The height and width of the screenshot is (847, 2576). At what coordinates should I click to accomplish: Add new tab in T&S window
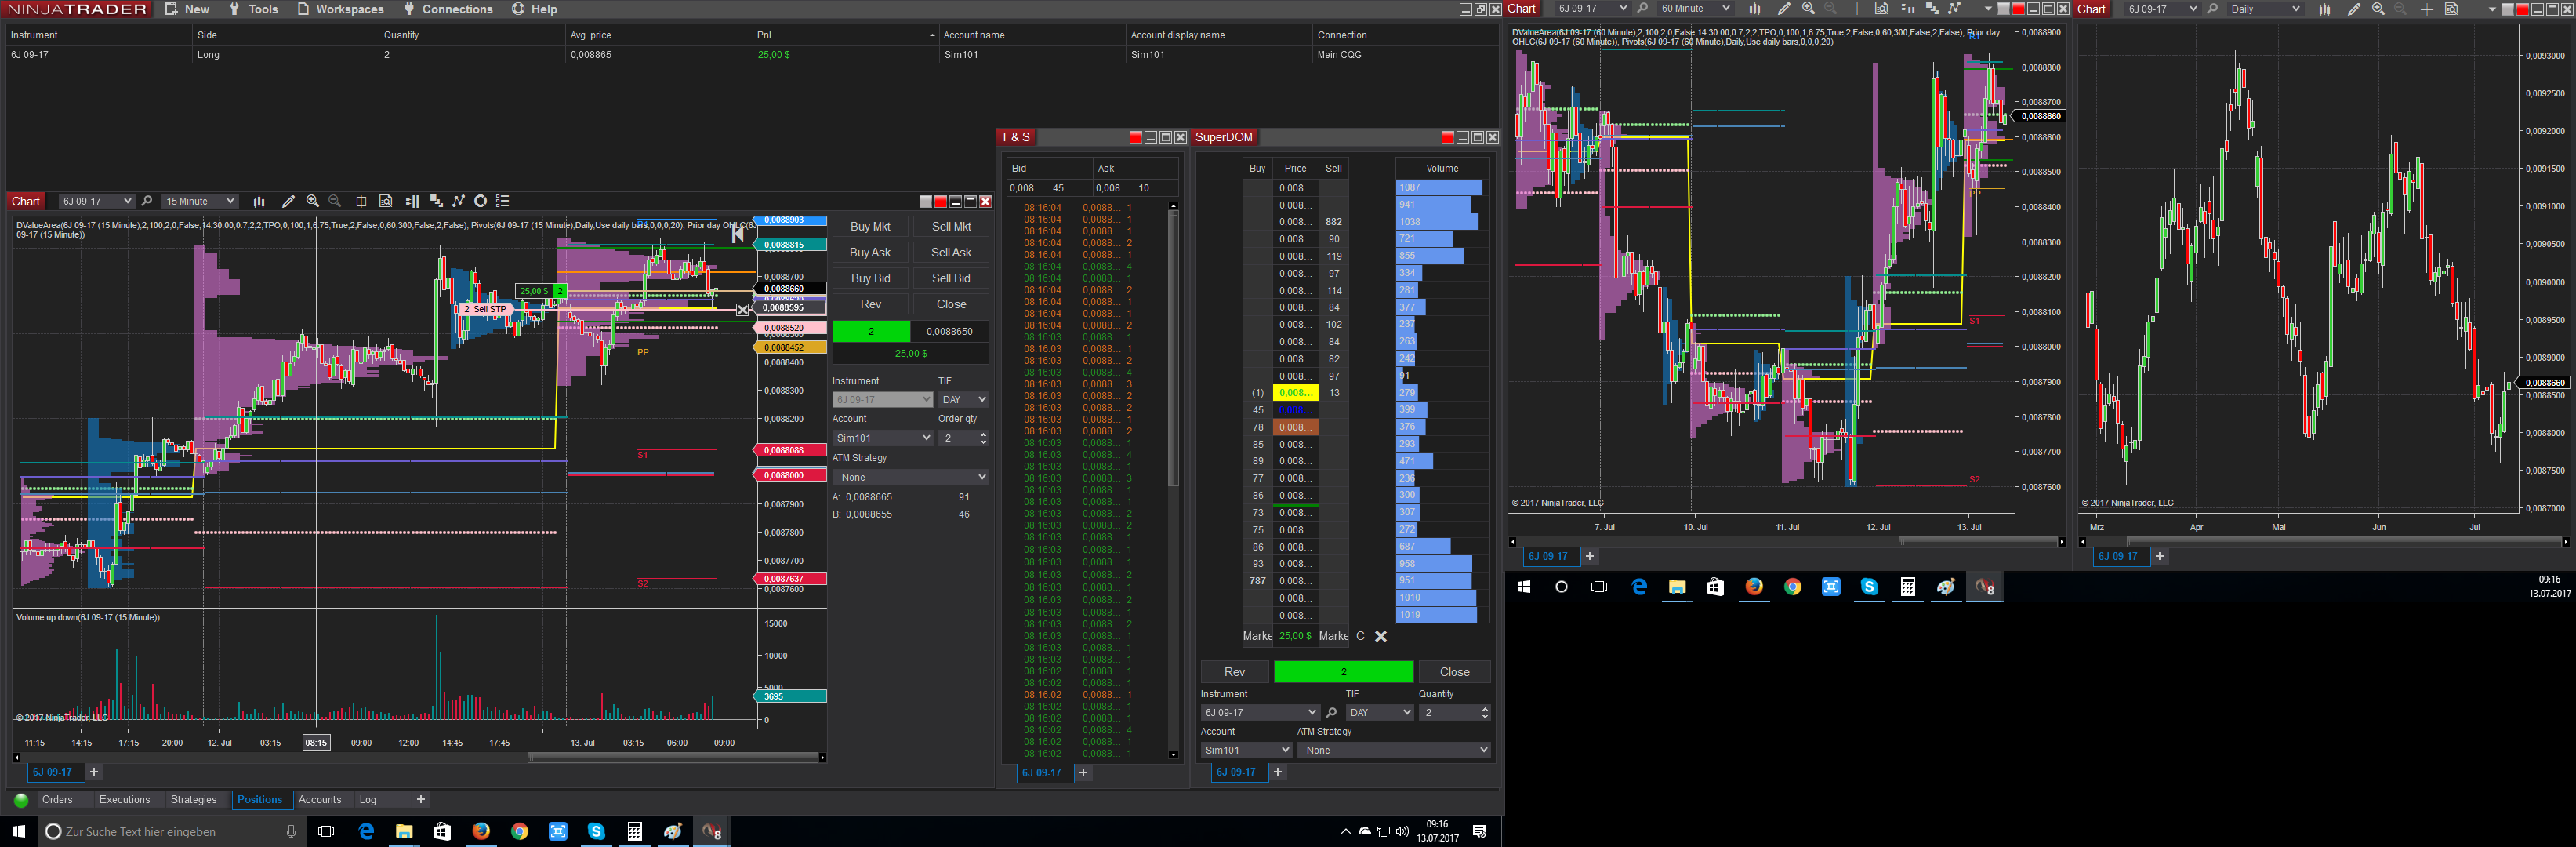point(1083,773)
